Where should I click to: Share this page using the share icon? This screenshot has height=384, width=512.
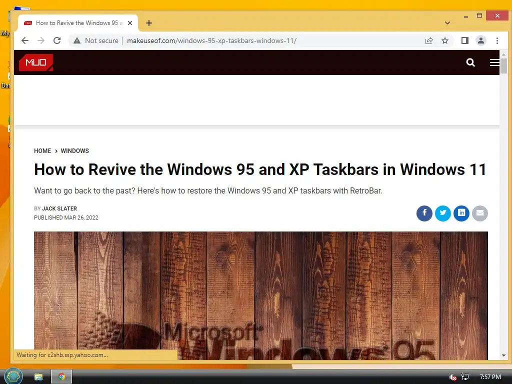429,40
